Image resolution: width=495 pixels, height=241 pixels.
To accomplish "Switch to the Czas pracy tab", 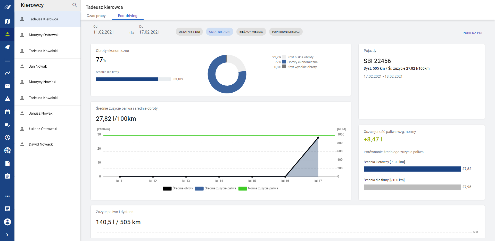I will [x=96, y=16].
